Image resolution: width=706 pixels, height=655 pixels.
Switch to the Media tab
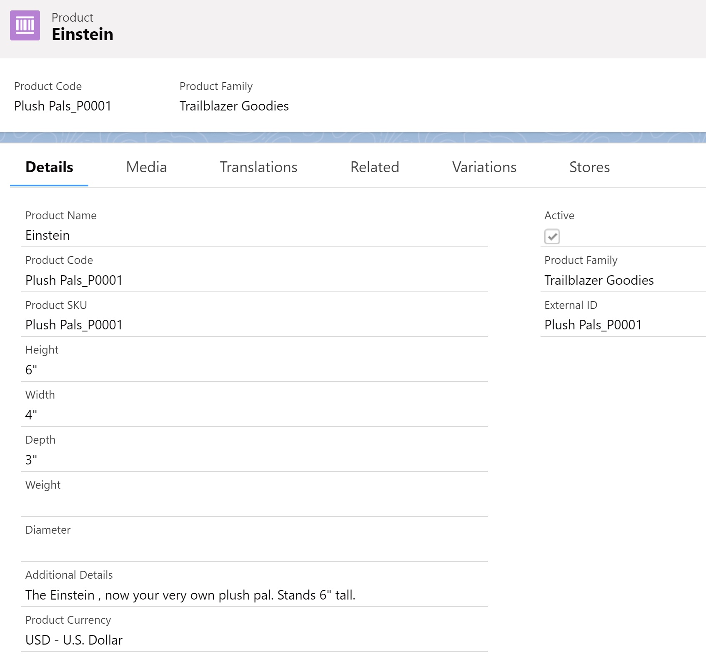[146, 167]
